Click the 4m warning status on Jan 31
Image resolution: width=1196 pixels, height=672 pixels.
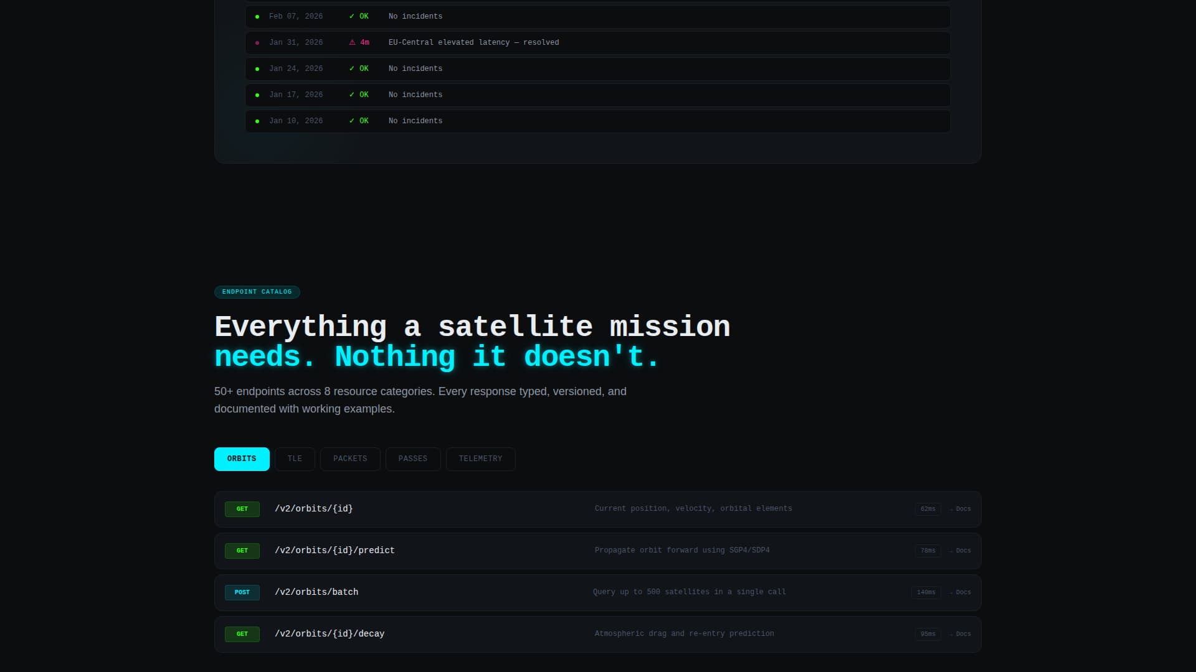[359, 43]
